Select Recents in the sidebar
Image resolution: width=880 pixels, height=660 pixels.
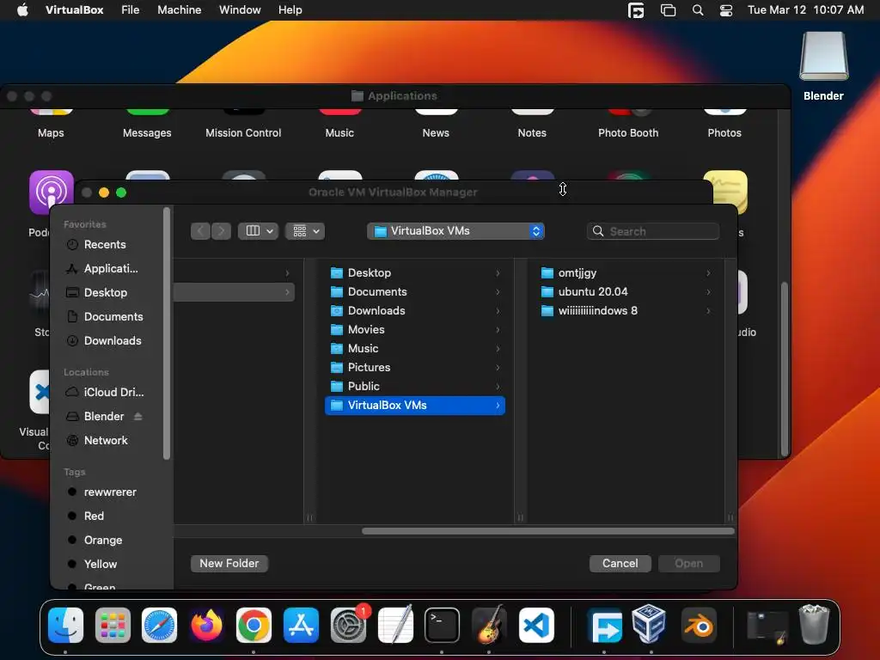click(x=105, y=245)
